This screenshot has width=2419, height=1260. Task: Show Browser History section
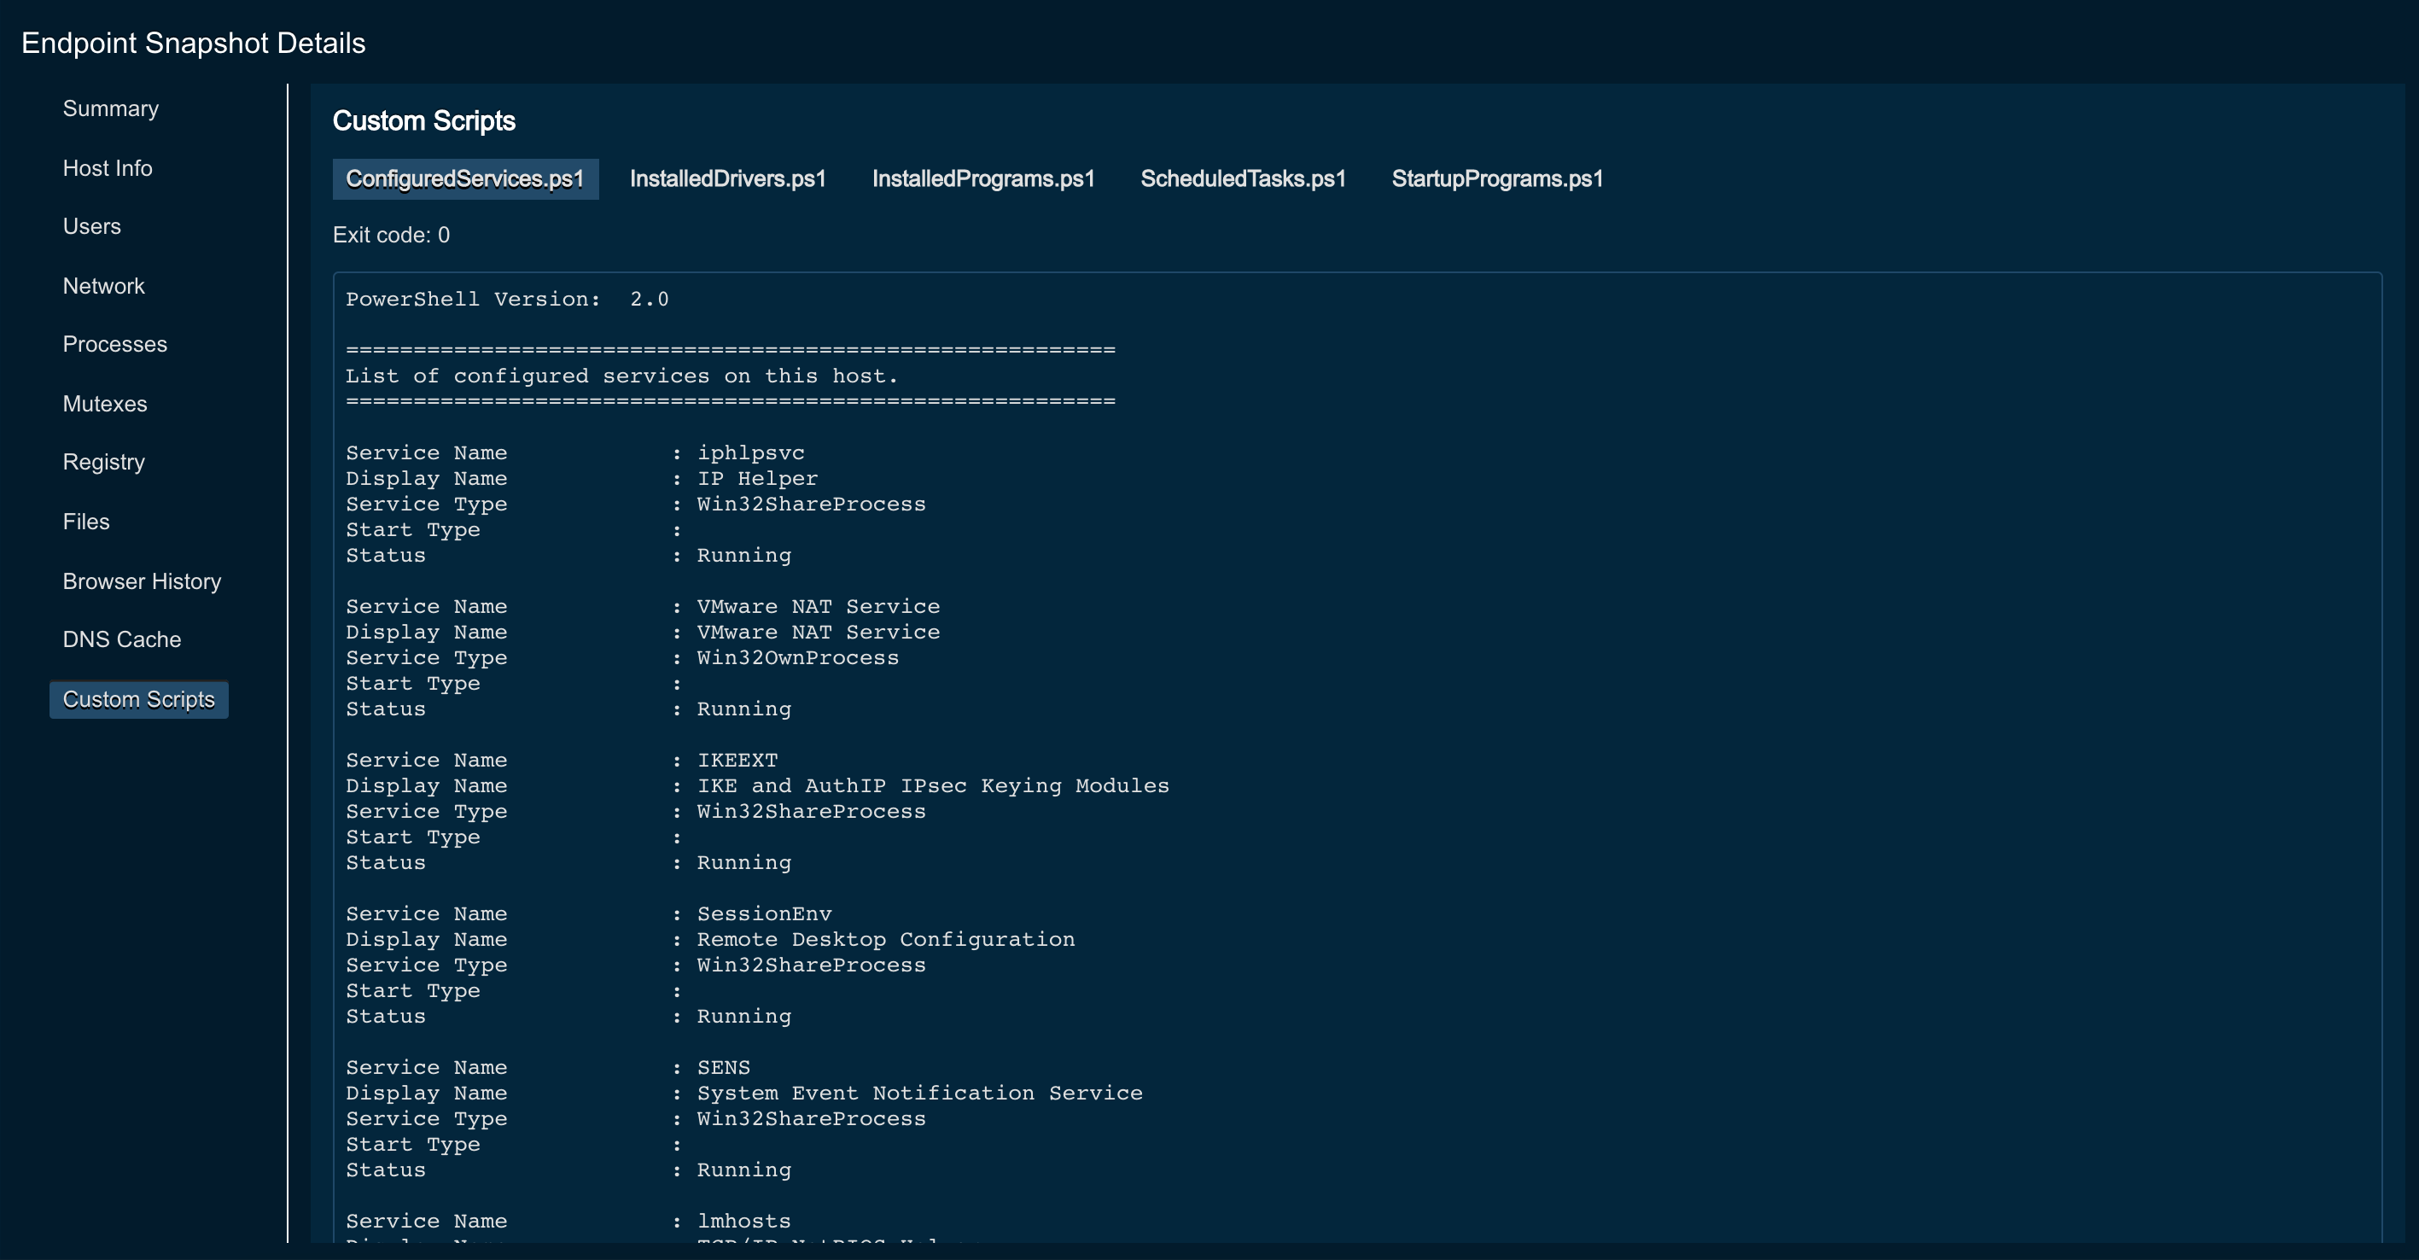coord(142,581)
